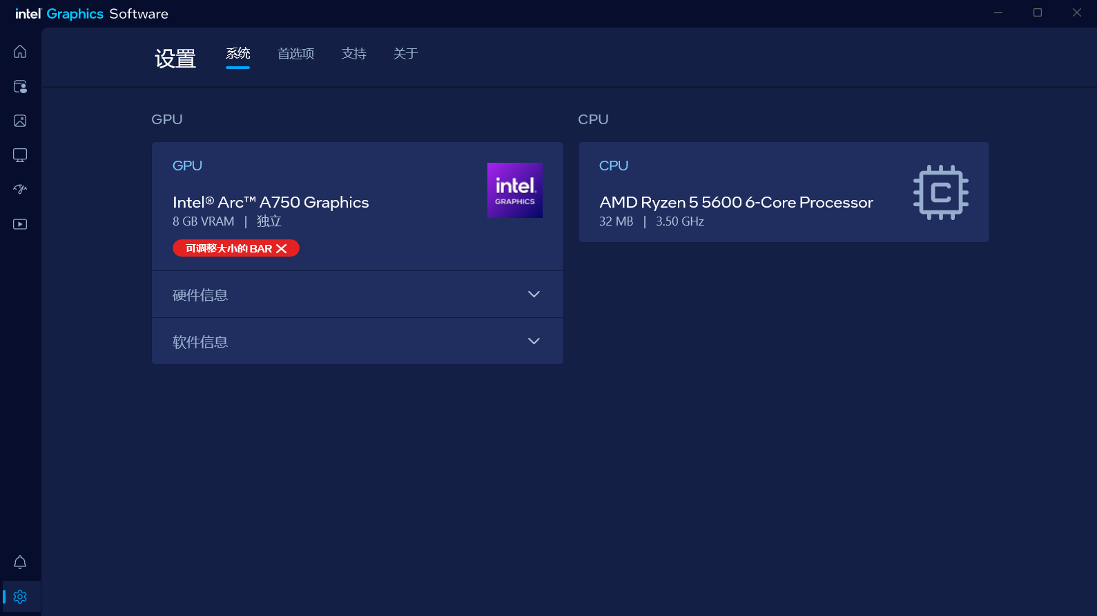1097x616 pixels.
Task: Expand the 硬件信息 section chevron
Action: tap(534, 295)
